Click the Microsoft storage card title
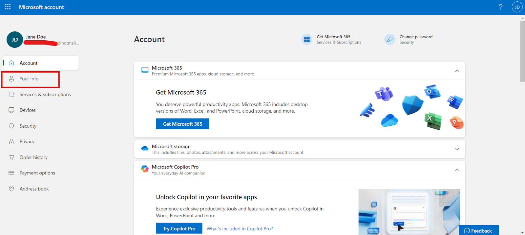525x235 pixels. [x=171, y=146]
